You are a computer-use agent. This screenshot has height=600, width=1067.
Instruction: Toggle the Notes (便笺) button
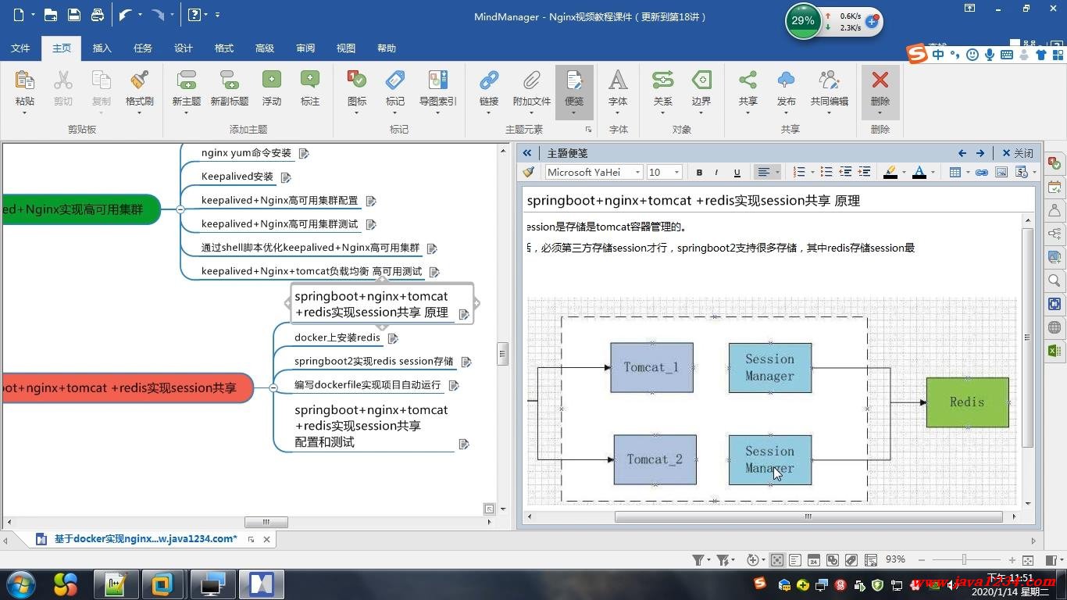click(x=574, y=91)
